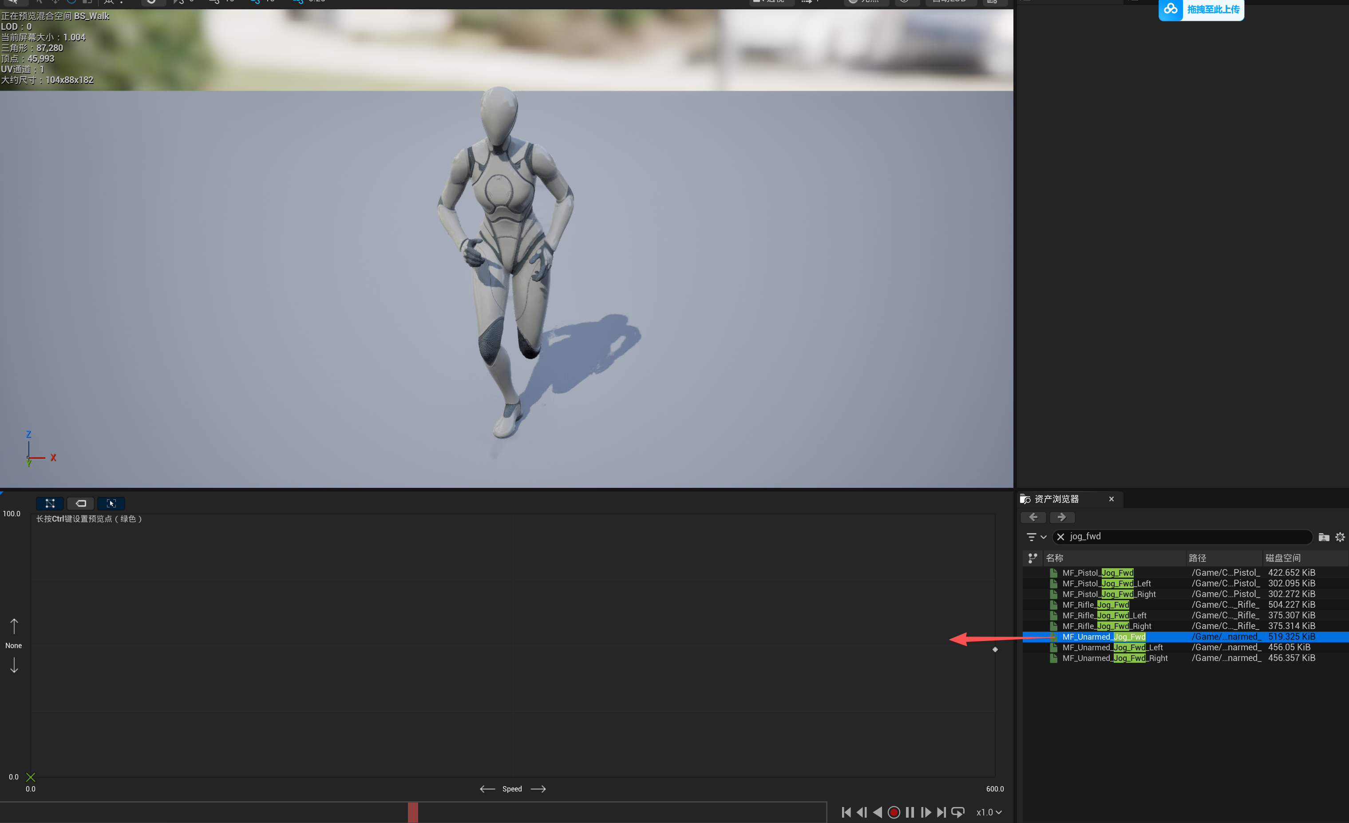
Task: Toggle the fit-to-selection cursor button
Action: coord(111,503)
